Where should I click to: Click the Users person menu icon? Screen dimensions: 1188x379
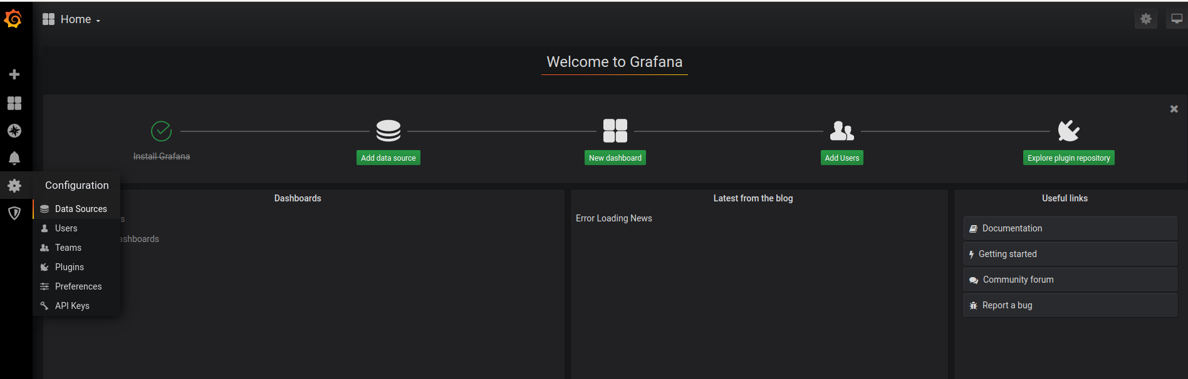(44, 228)
